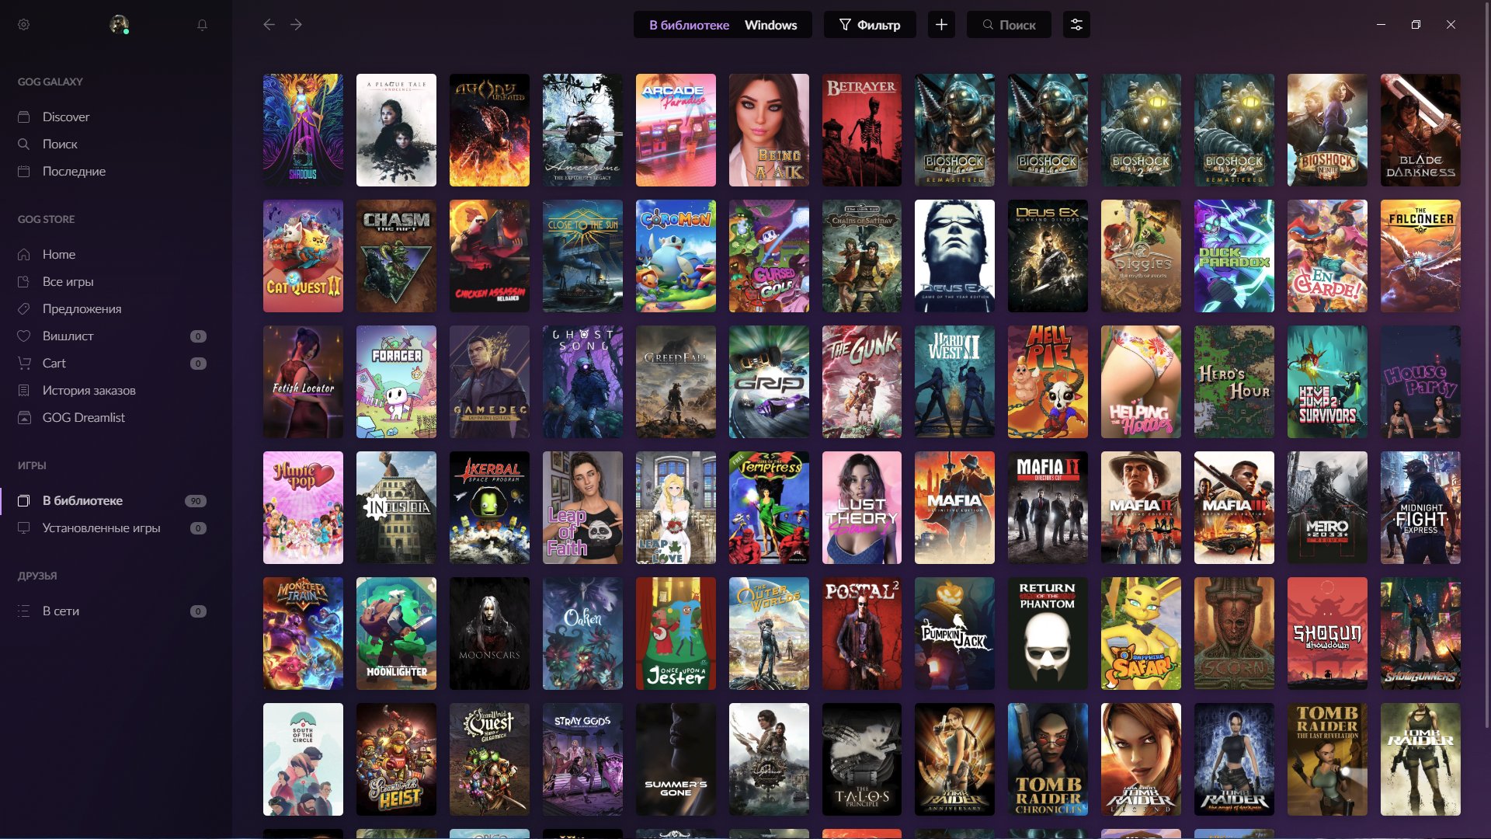1491x839 pixels.
Task: Open the settings gear icon
Action: (24, 25)
